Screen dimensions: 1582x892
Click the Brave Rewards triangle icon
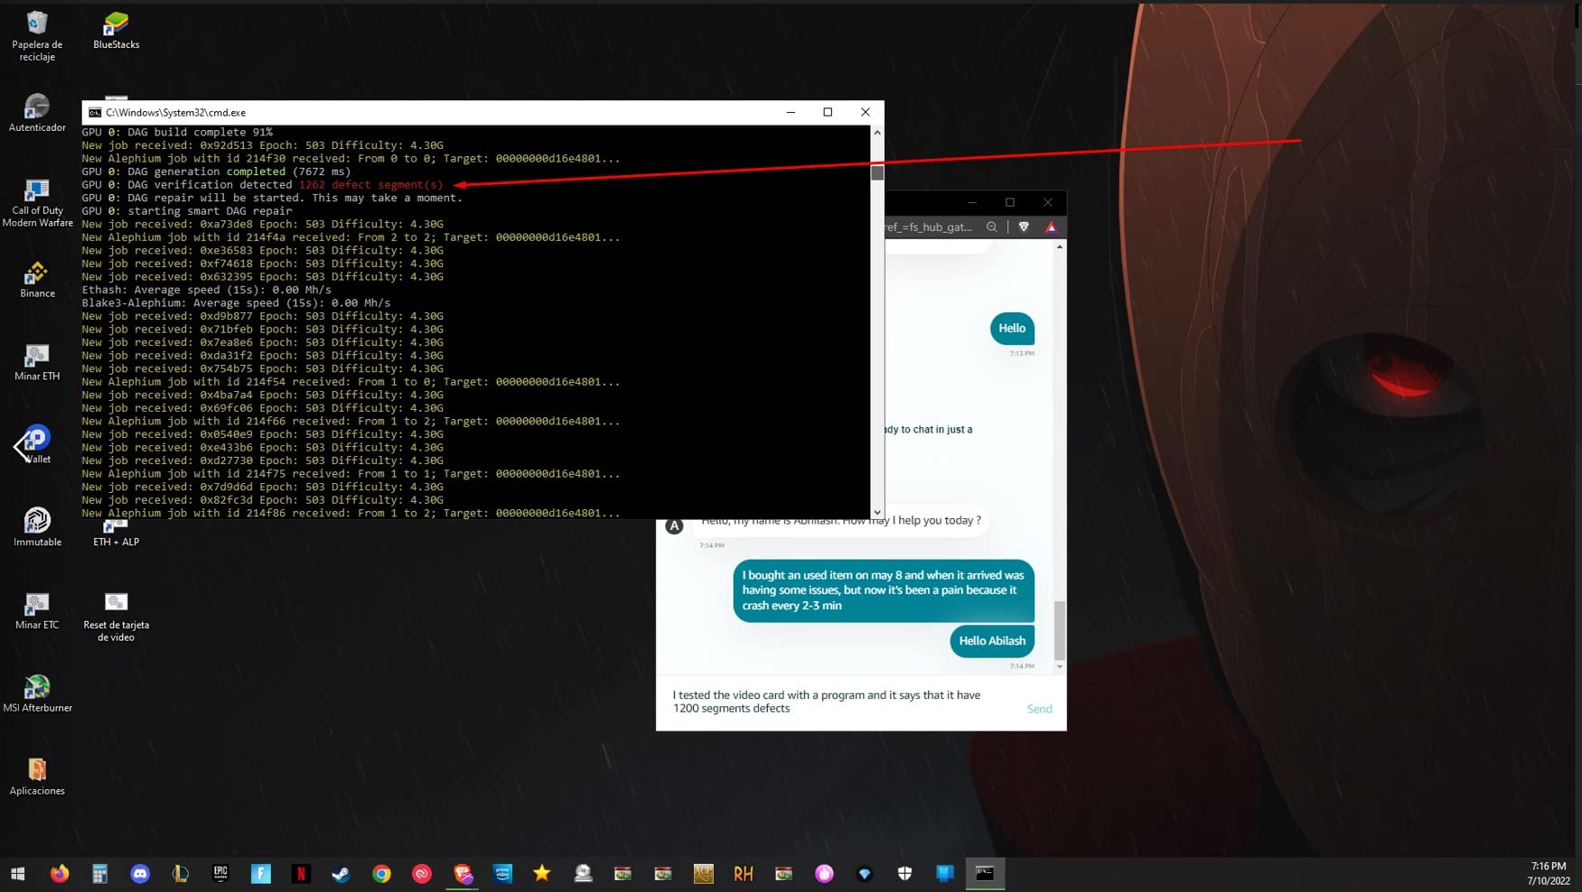[1051, 227]
